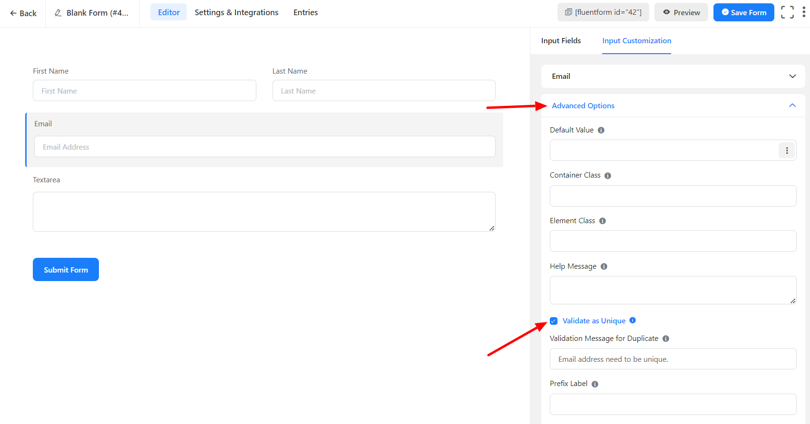The width and height of the screenshot is (810, 424).
Task: Click the fullscreen expand icon
Action: pos(787,12)
